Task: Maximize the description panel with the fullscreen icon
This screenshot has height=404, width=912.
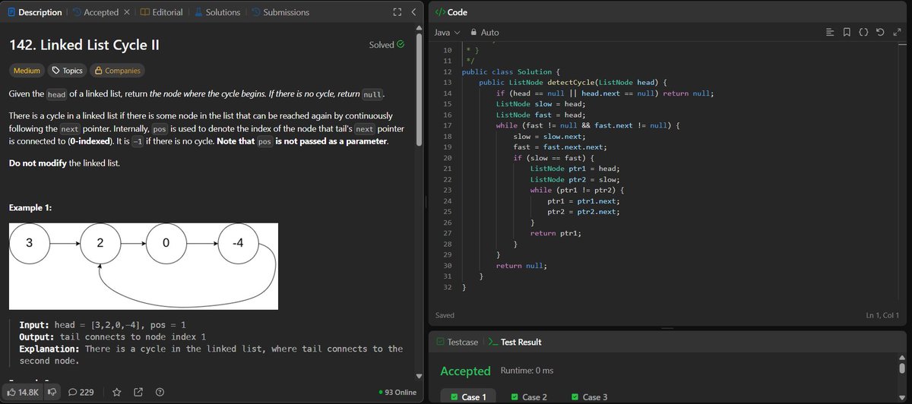Action: [397, 12]
